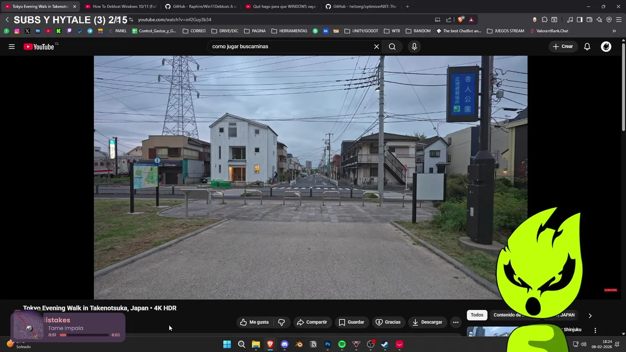Save video with Guardar button
This screenshot has height=352, width=626.
click(x=351, y=322)
